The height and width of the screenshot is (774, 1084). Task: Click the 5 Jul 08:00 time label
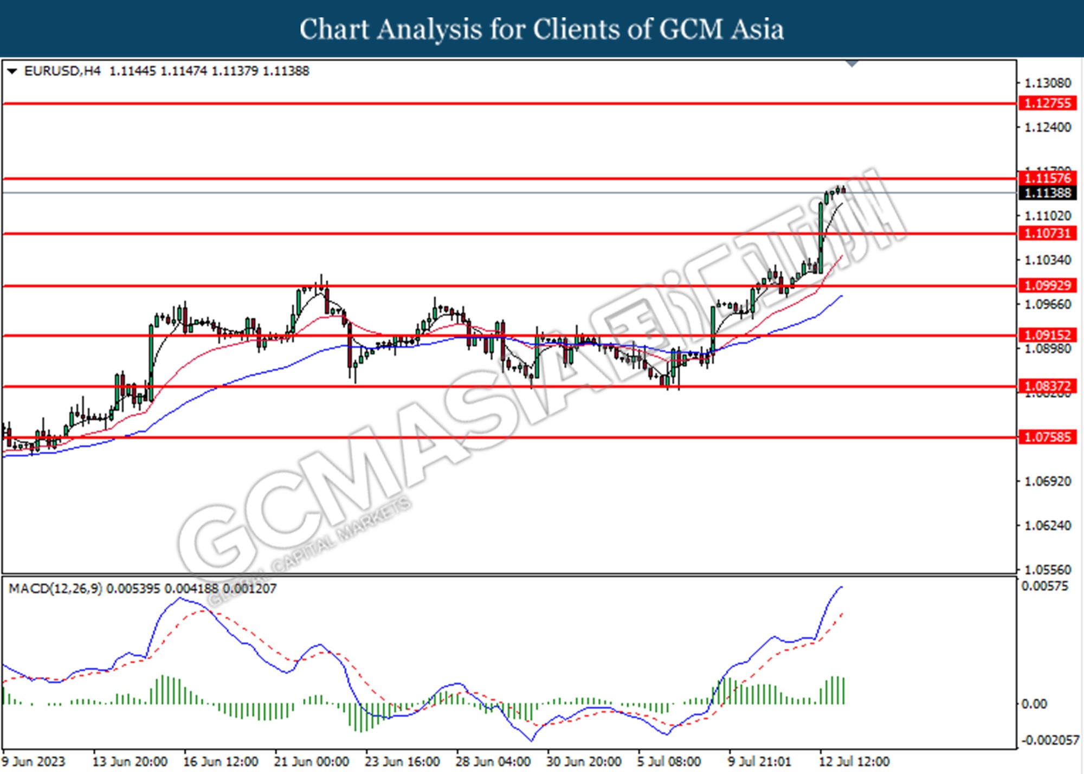pos(669,762)
